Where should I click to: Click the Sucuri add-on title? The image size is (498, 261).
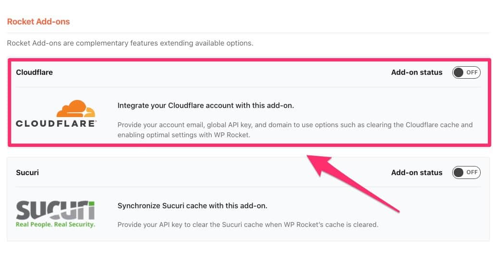point(27,173)
